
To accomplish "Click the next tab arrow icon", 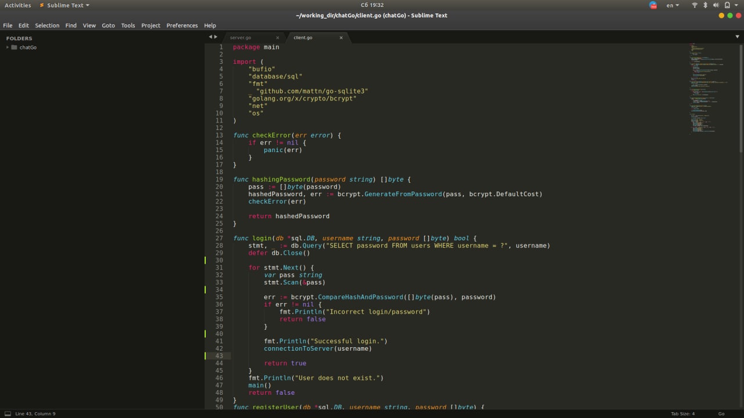I will 216,37.
